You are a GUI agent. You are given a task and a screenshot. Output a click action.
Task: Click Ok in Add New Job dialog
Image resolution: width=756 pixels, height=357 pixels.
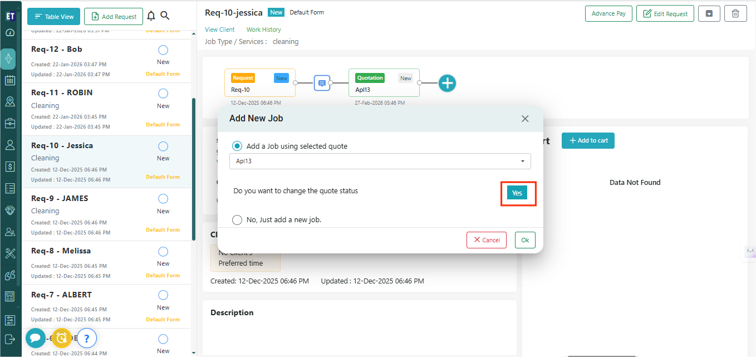(x=525, y=240)
